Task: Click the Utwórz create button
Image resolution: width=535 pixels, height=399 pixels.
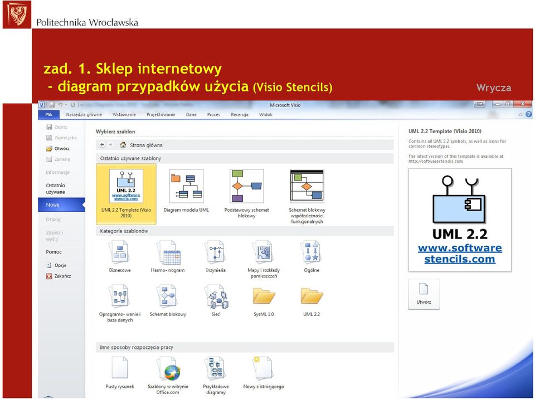Action: 424,294
